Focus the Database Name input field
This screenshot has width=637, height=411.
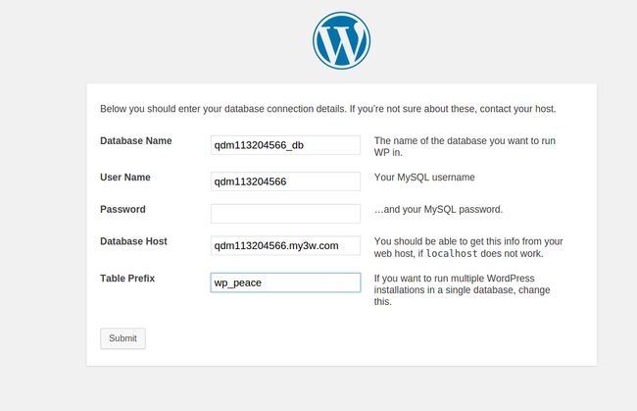[285, 145]
